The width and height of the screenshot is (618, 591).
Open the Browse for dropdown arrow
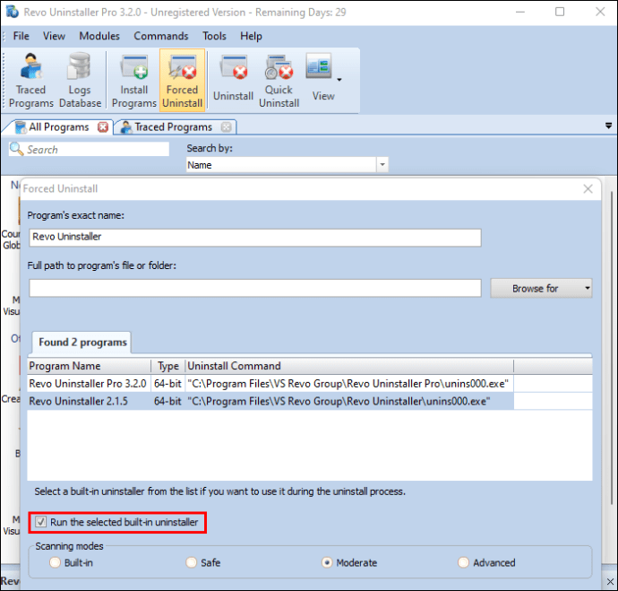point(587,288)
